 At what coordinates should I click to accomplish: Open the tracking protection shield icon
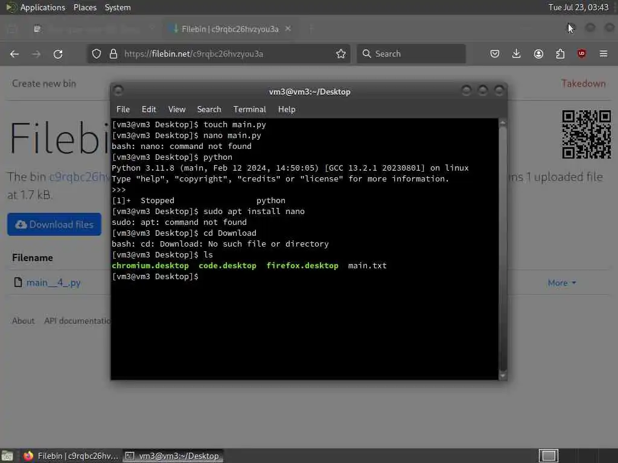tap(97, 54)
